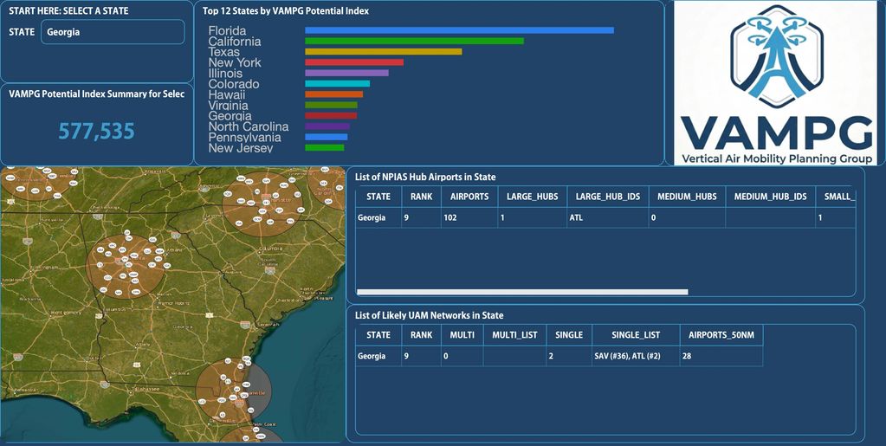
Task: Click the SINGLE value 2
Action: [569, 356]
